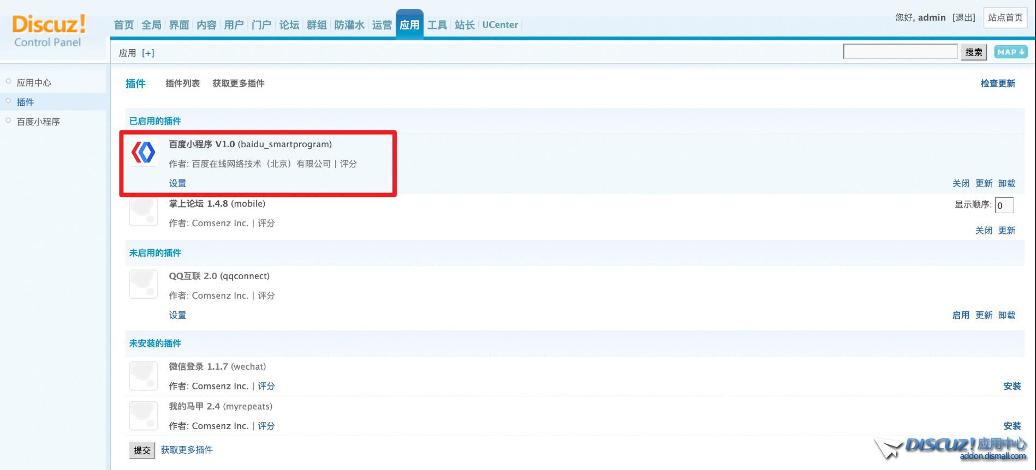The height and width of the screenshot is (470, 1036).
Task: Click the search input field
Action: pyautogui.click(x=901, y=52)
